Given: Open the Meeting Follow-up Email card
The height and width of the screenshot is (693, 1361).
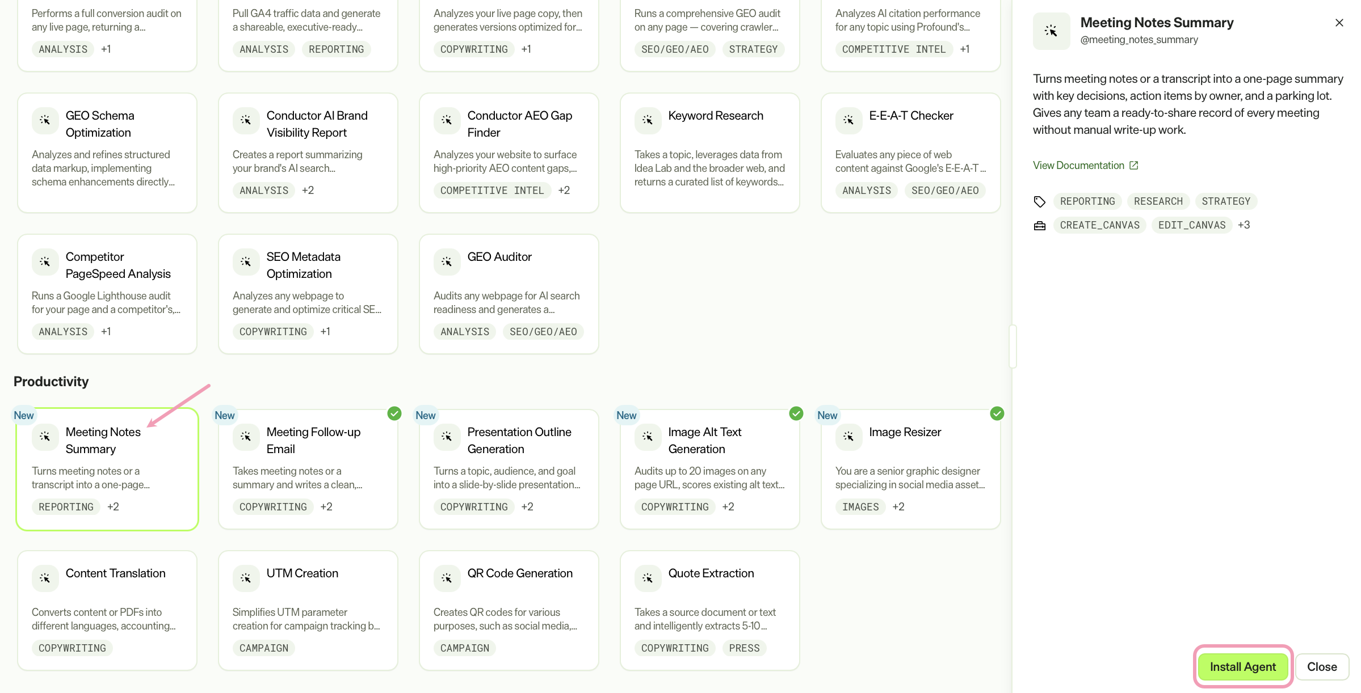Looking at the screenshot, I should pos(308,470).
